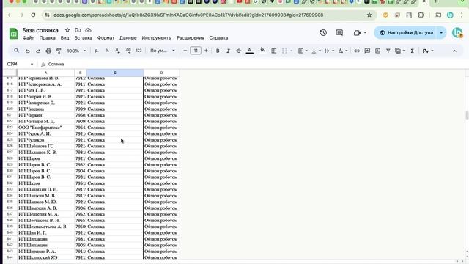Open the Формат menu
Screen dimensions: 469x264
106,38
